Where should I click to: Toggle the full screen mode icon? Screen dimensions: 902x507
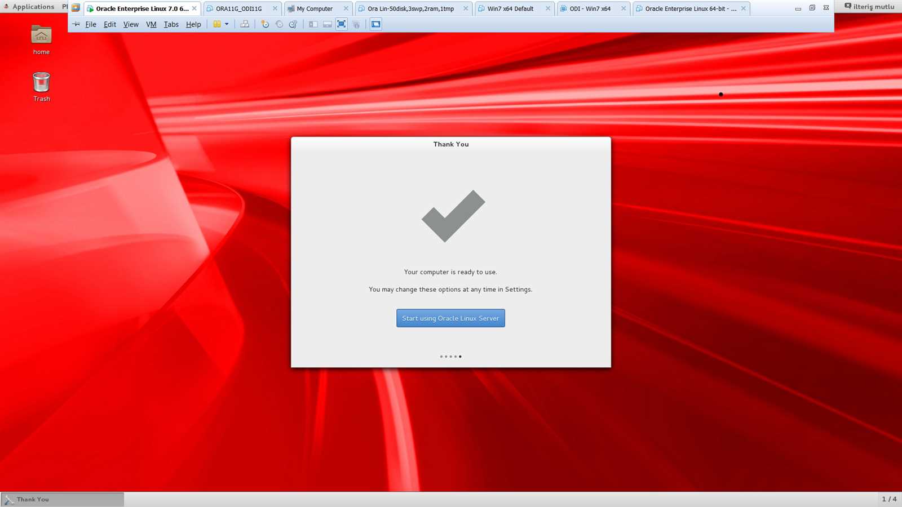point(342,24)
